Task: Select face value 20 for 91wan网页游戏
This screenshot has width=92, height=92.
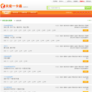Action: point(24,30)
